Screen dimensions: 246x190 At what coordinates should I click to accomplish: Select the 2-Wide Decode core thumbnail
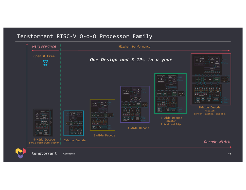[74, 123]
